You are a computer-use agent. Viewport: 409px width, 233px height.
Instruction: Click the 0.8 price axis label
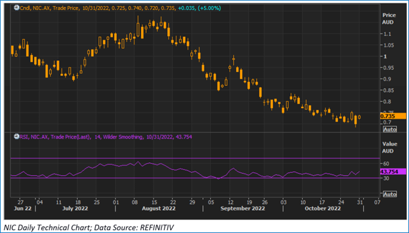coord(387,102)
